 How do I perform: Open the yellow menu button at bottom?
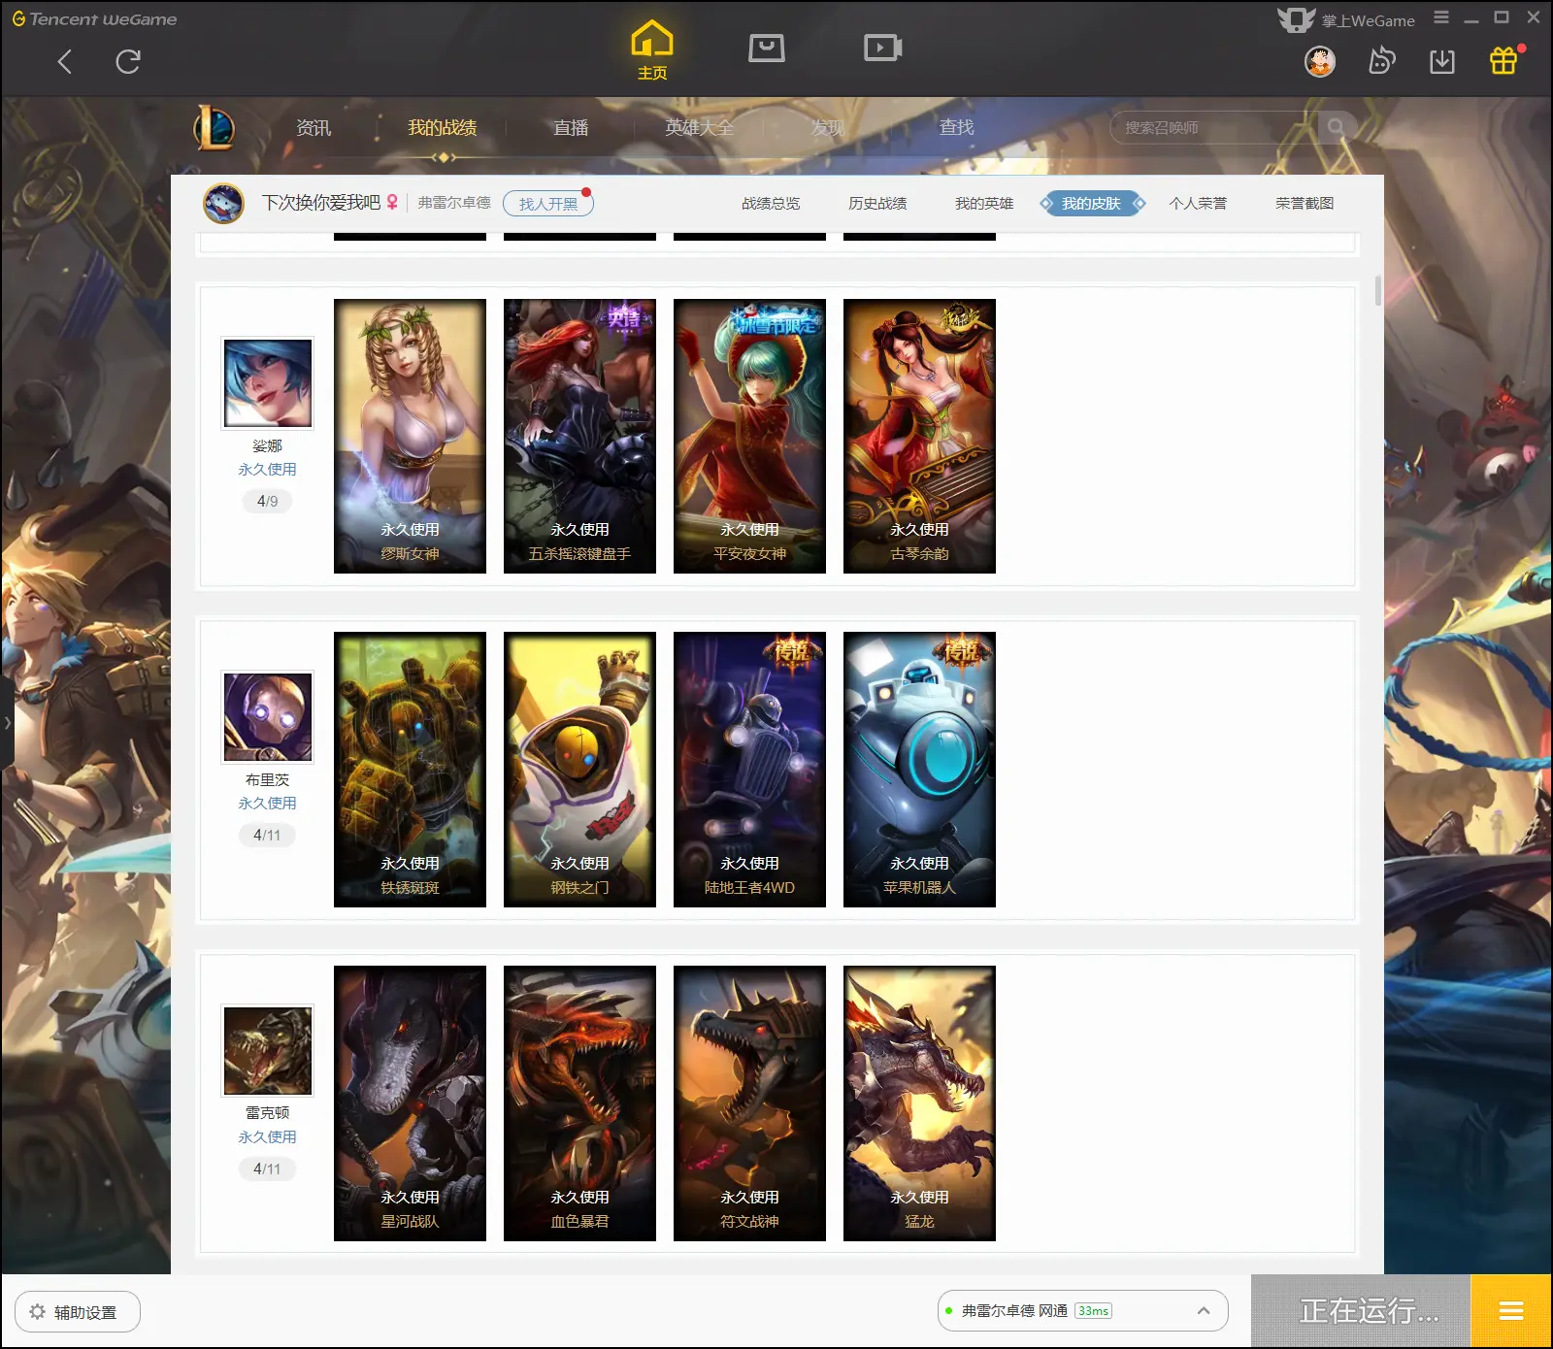[x=1511, y=1311]
